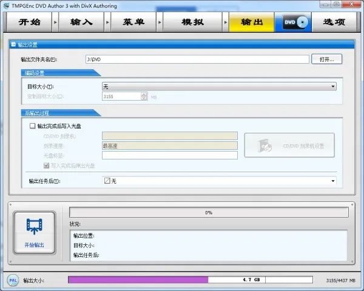This screenshot has height=291, width=364.
Task: Enable 输出完成后写入光盘 checkbox
Action: 32,126
